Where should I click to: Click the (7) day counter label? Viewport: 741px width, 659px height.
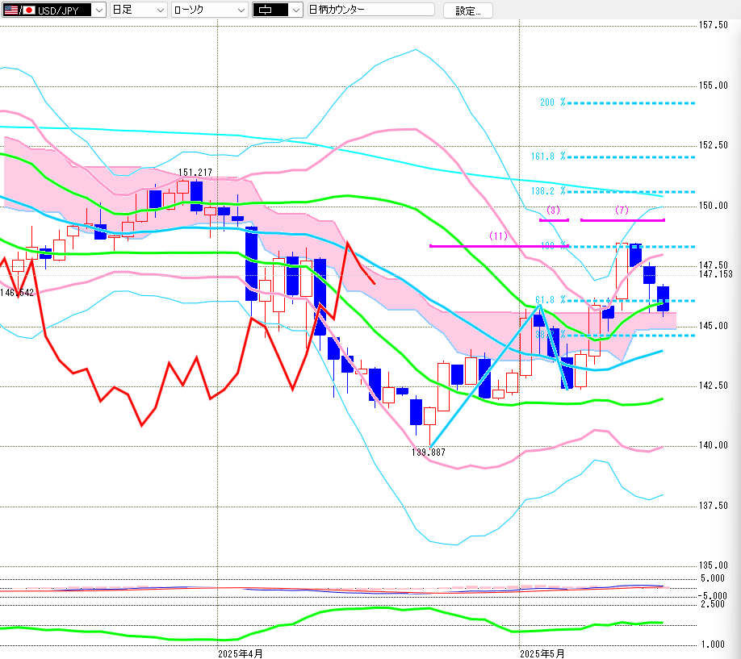click(x=622, y=211)
